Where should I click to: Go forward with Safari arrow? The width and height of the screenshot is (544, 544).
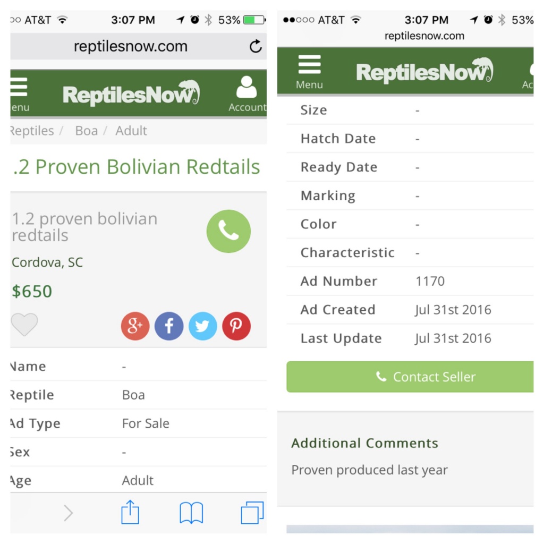coord(69,513)
